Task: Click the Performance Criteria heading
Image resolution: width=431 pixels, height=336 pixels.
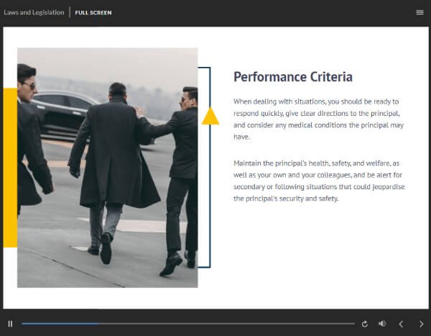Action: tap(293, 77)
